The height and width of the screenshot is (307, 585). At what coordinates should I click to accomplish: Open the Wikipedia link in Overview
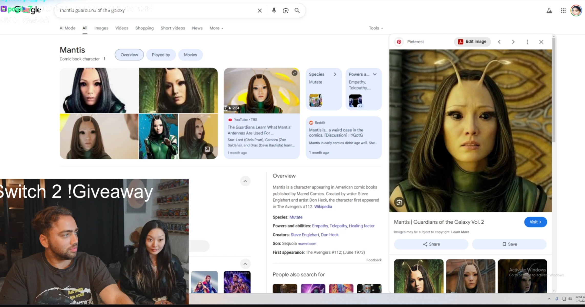323,207
